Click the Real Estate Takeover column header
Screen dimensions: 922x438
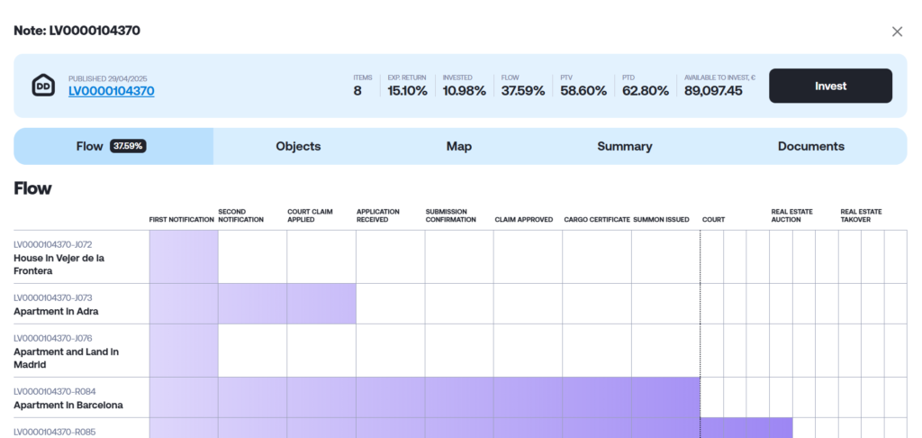[x=861, y=215]
